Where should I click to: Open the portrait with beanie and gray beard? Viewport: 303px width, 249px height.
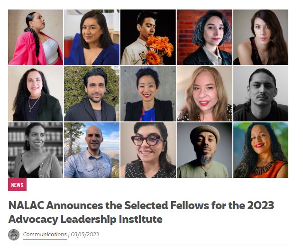tap(204, 150)
